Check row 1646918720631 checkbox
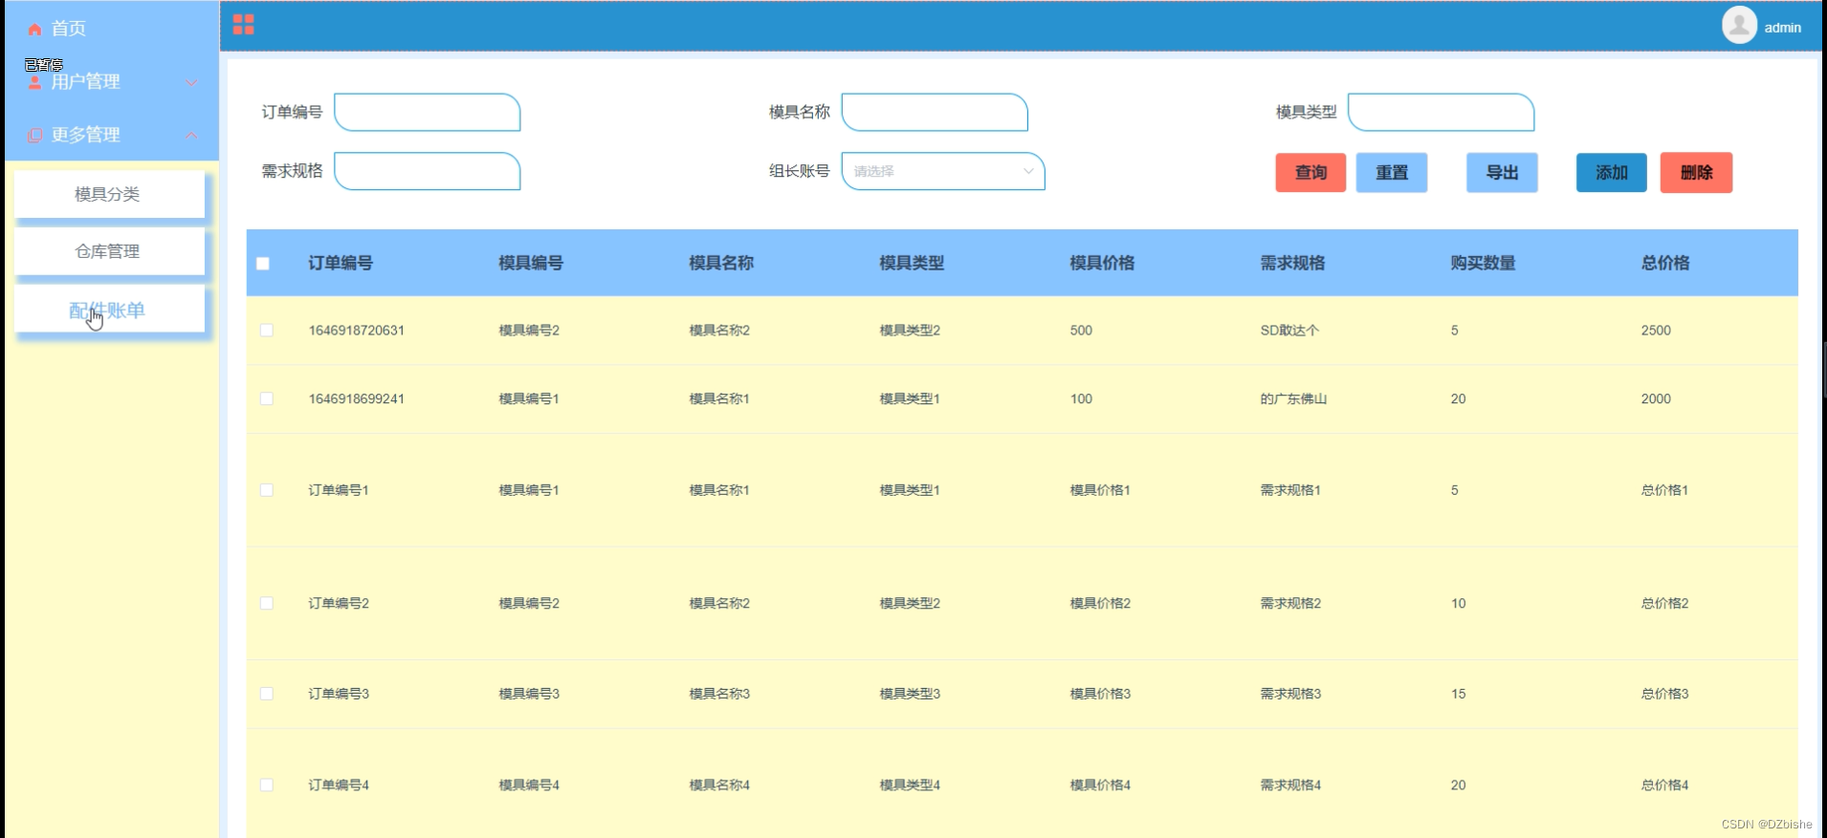 [267, 330]
